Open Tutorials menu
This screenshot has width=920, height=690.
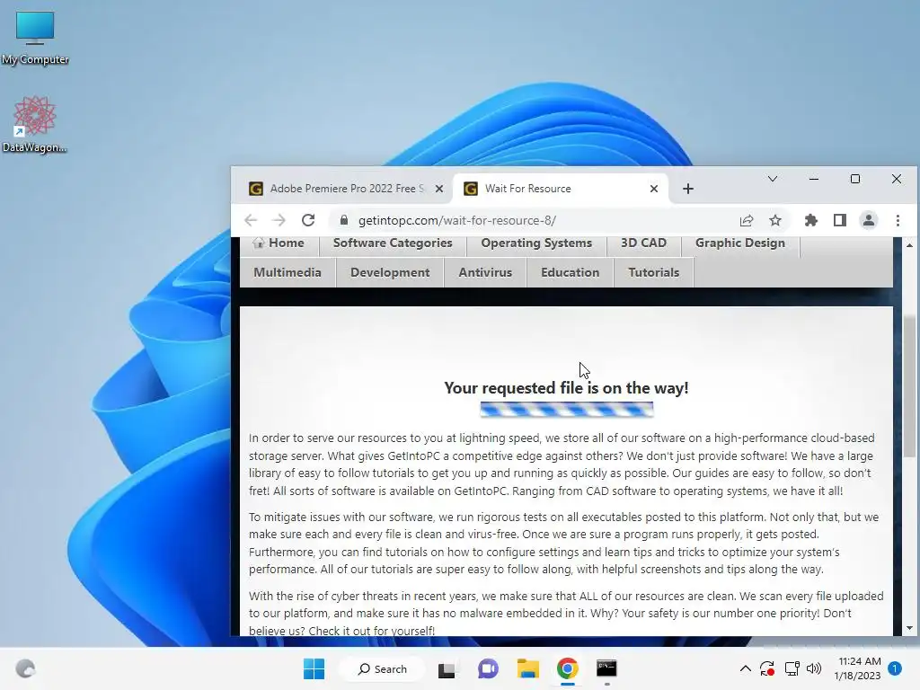pos(654,272)
